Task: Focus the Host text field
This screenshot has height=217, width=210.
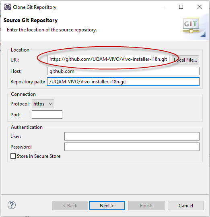Action: [x=123, y=71]
